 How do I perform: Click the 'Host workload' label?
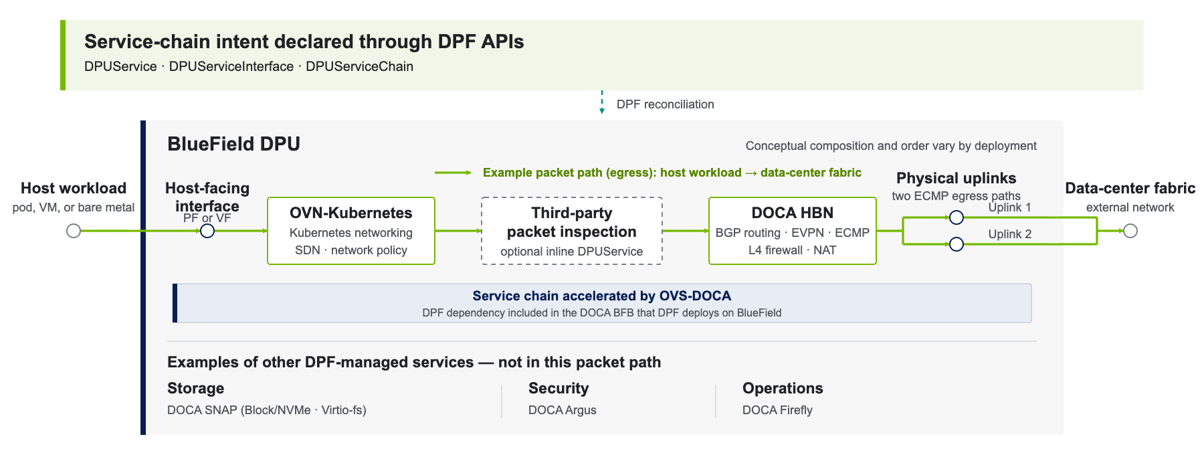[74, 188]
